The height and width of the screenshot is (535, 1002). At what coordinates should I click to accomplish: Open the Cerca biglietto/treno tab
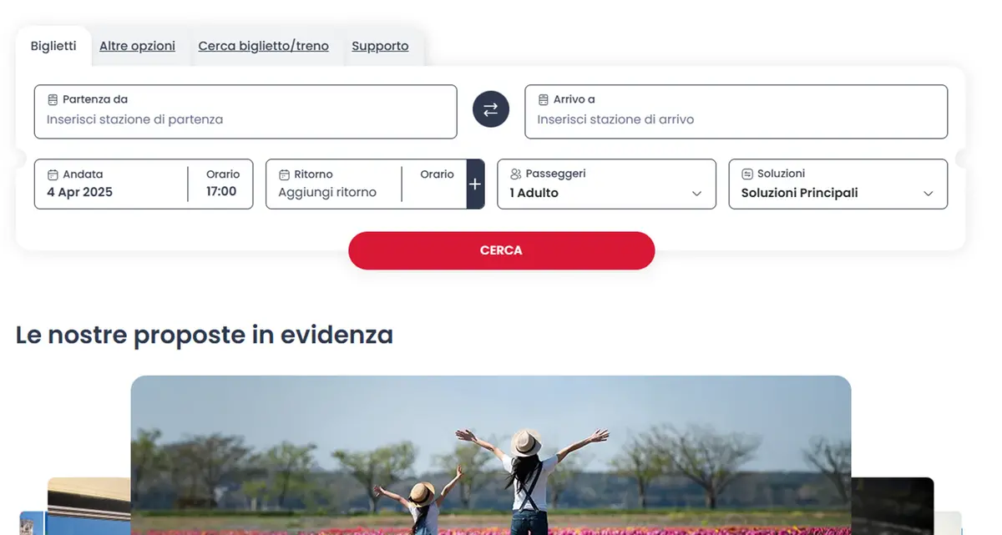click(x=263, y=46)
